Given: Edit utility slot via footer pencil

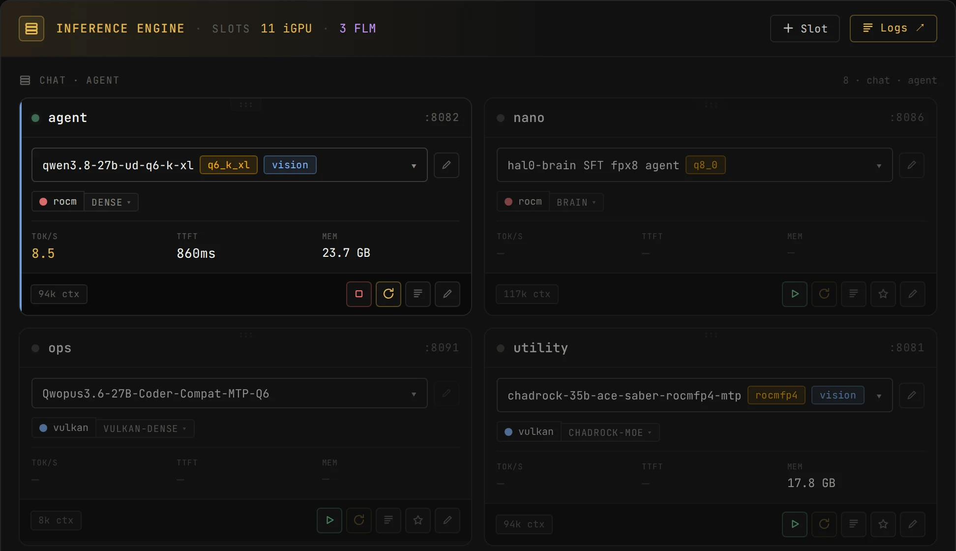Looking at the screenshot, I should (913, 524).
